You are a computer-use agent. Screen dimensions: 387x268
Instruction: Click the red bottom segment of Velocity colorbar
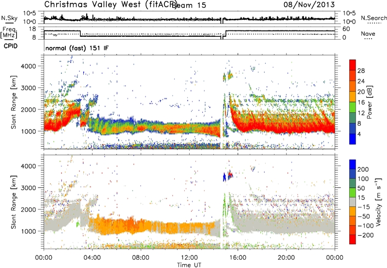coord(353,239)
